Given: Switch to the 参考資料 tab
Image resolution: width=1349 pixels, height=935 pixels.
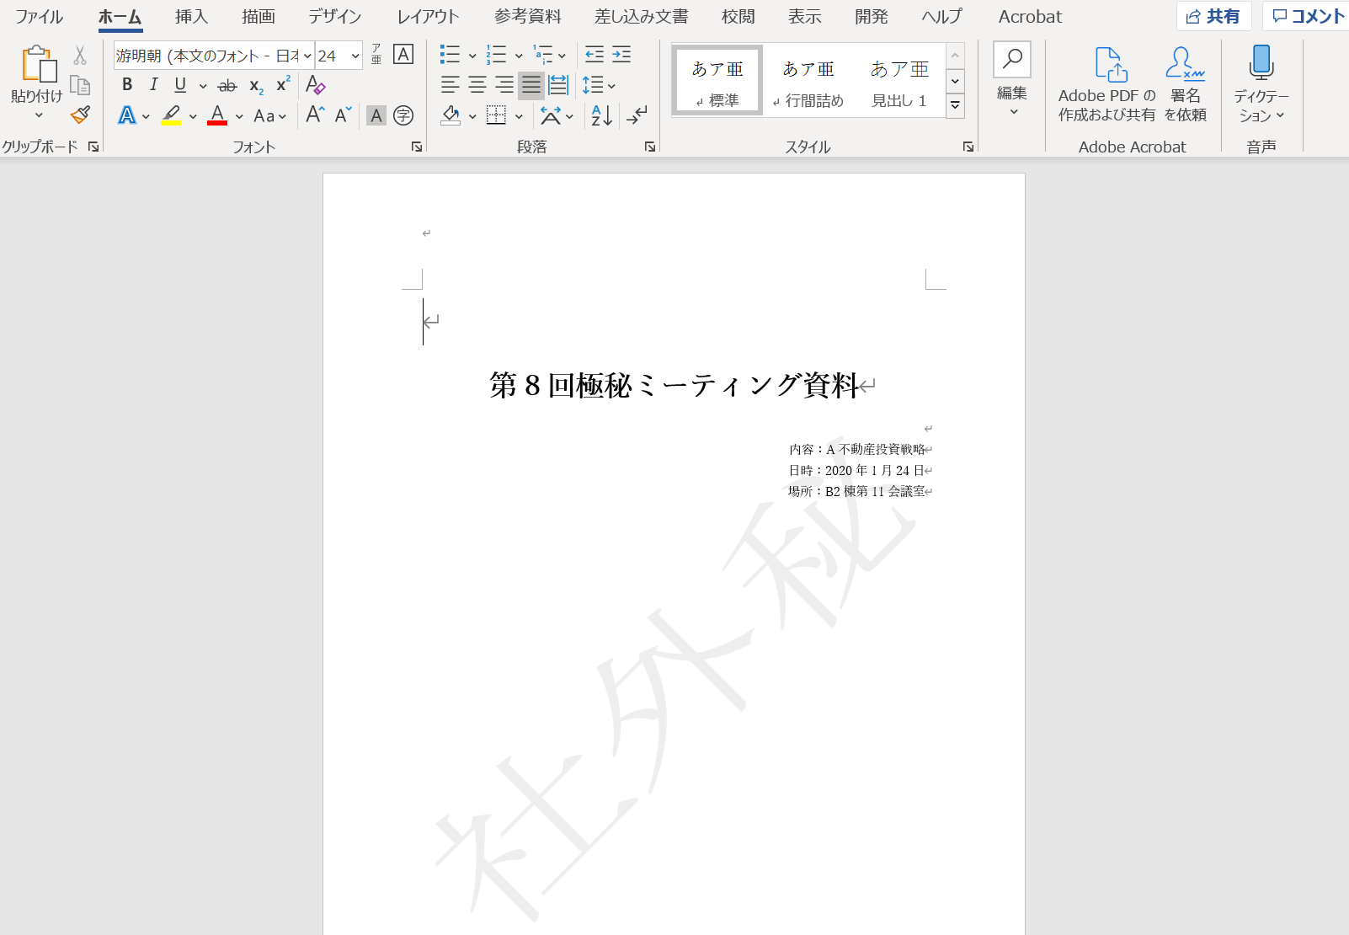Looking at the screenshot, I should [x=528, y=17].
